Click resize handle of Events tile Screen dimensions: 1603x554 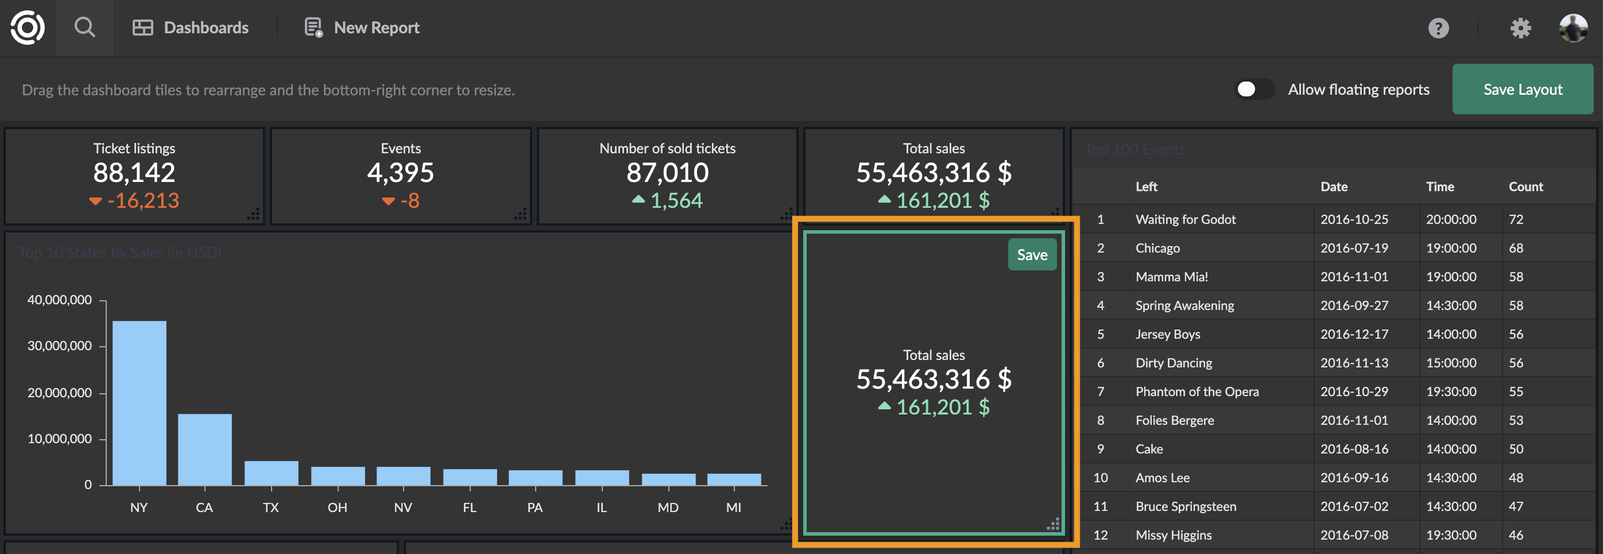coord(520,214)
